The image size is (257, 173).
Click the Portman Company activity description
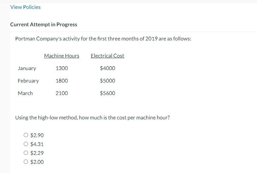click(103, 39)
